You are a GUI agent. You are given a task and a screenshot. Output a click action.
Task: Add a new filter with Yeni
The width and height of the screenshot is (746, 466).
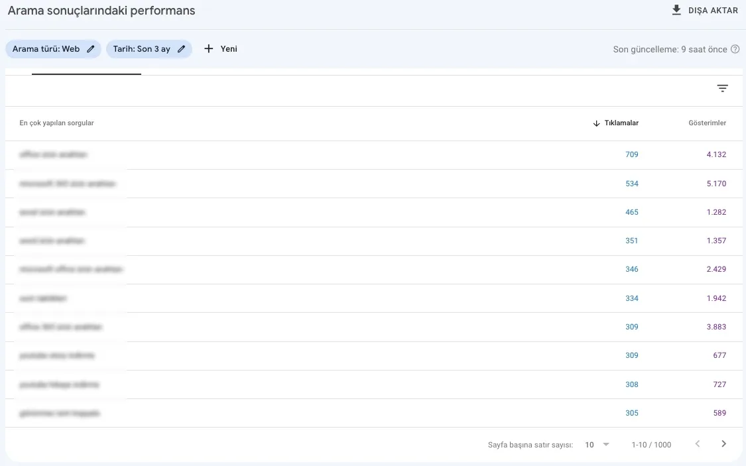(x=221, y=49)
